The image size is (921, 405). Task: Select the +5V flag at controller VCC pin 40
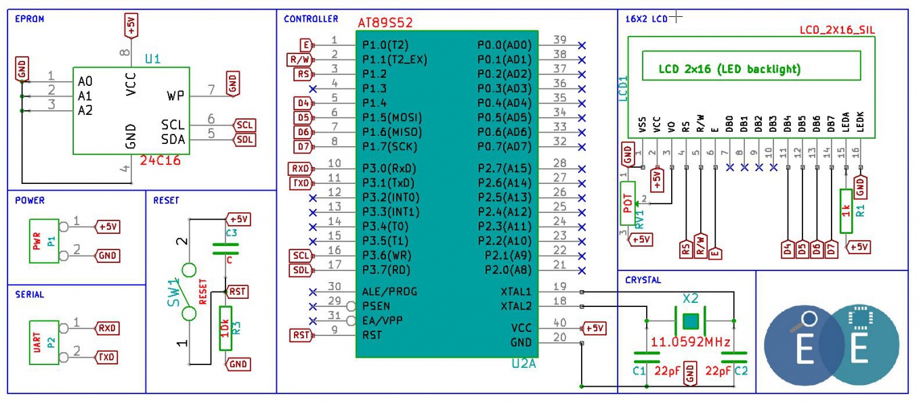pyautogui.click(x=593, y=329)
